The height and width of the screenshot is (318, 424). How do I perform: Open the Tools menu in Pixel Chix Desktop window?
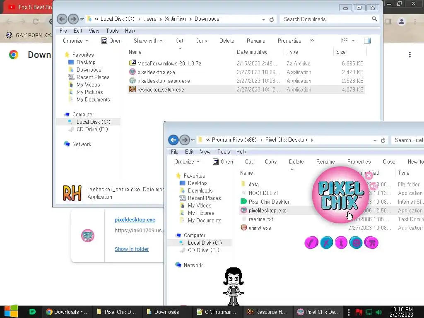tap(224, 152)
